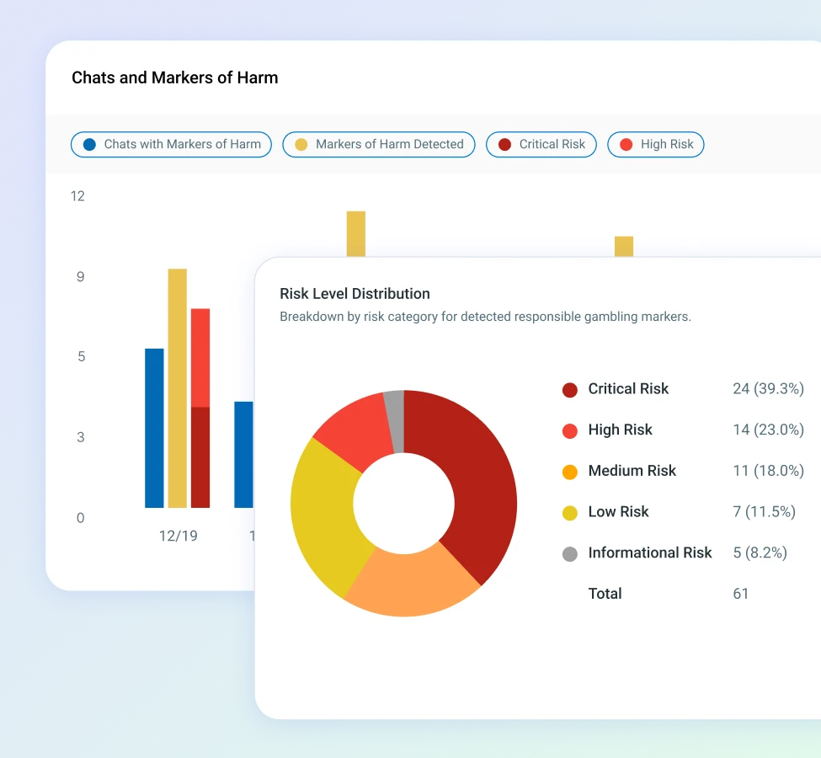Select Informational Risk legend label
821x758 pixels.
pos(650,552)
